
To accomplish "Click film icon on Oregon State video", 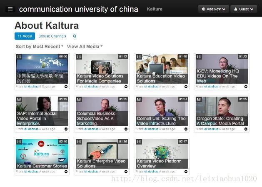I will [x=199, y=100].
